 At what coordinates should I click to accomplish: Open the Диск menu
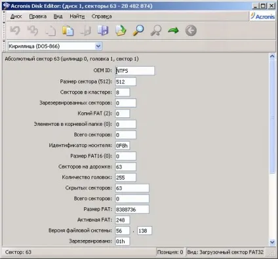pyautogui.click(x=16, y=16)
